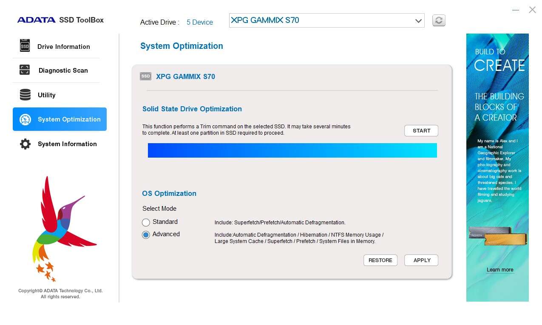The image size is (542, 325).
Task: Select the Standard optimization mode
Action: [x=146, y=222]
